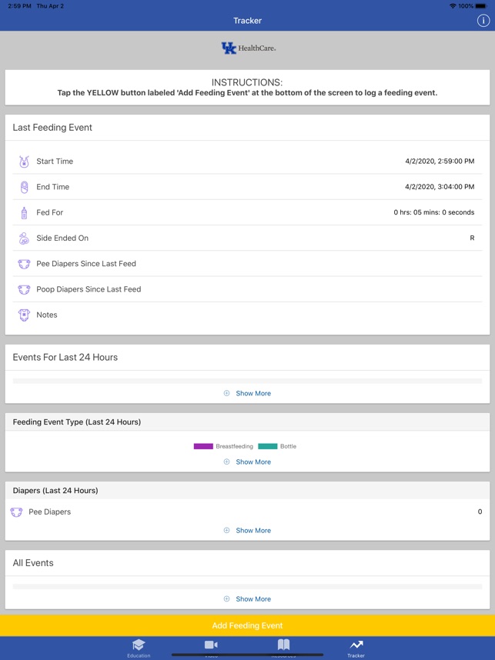Select the Tracker tab in bottom bar
The height and width of the screenshot is (660, 495).
pyautogui.click(x=356, y=648)
